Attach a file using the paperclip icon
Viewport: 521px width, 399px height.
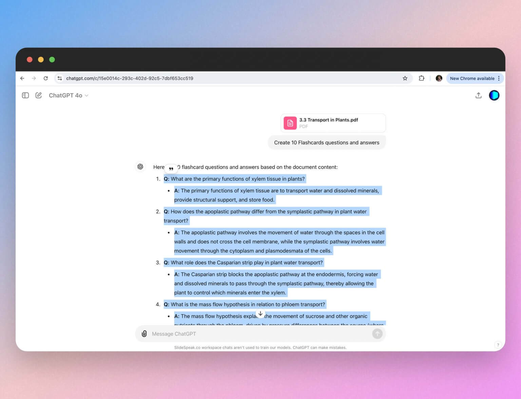click(144, 334)
